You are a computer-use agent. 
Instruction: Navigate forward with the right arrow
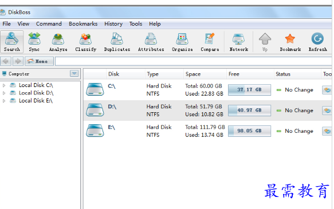[18, 61]
